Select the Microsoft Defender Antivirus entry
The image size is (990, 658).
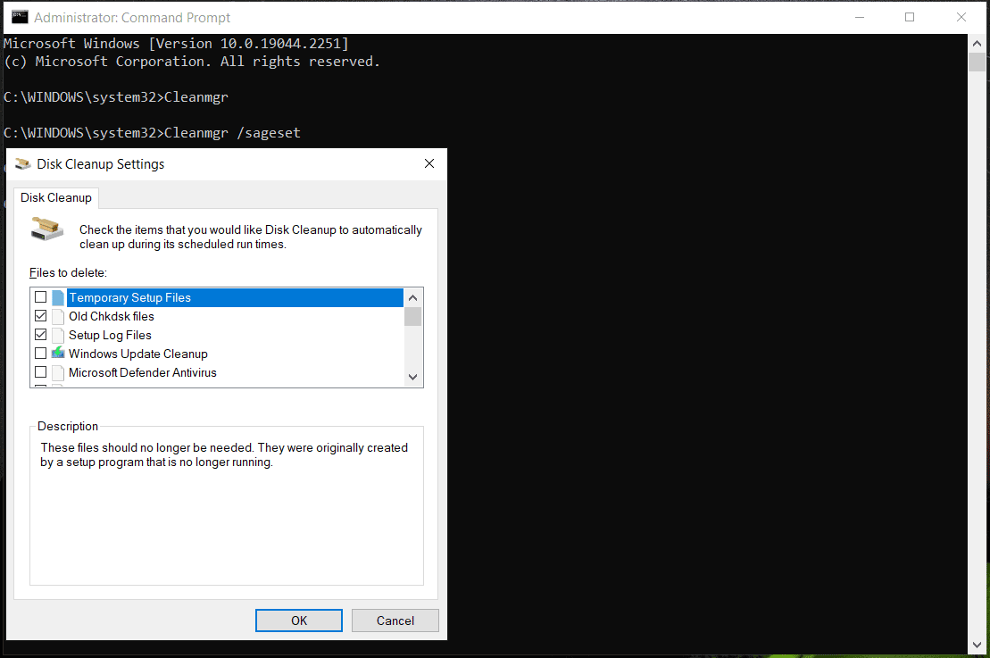tap(142, 373)
